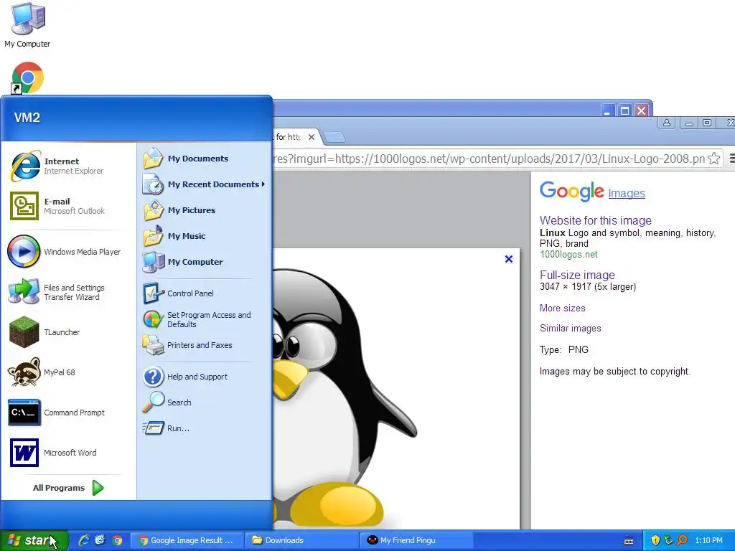Image resolution: width=735 pixels, height=551 pixels.
Task: Minimize the background blue window
Action: click(x=607, y=110)
